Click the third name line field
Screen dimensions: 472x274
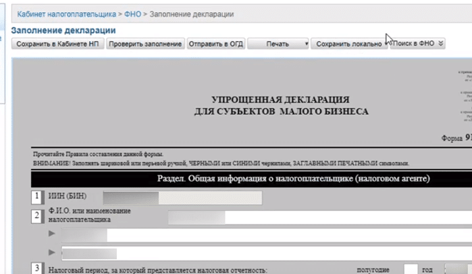(267, 253)
